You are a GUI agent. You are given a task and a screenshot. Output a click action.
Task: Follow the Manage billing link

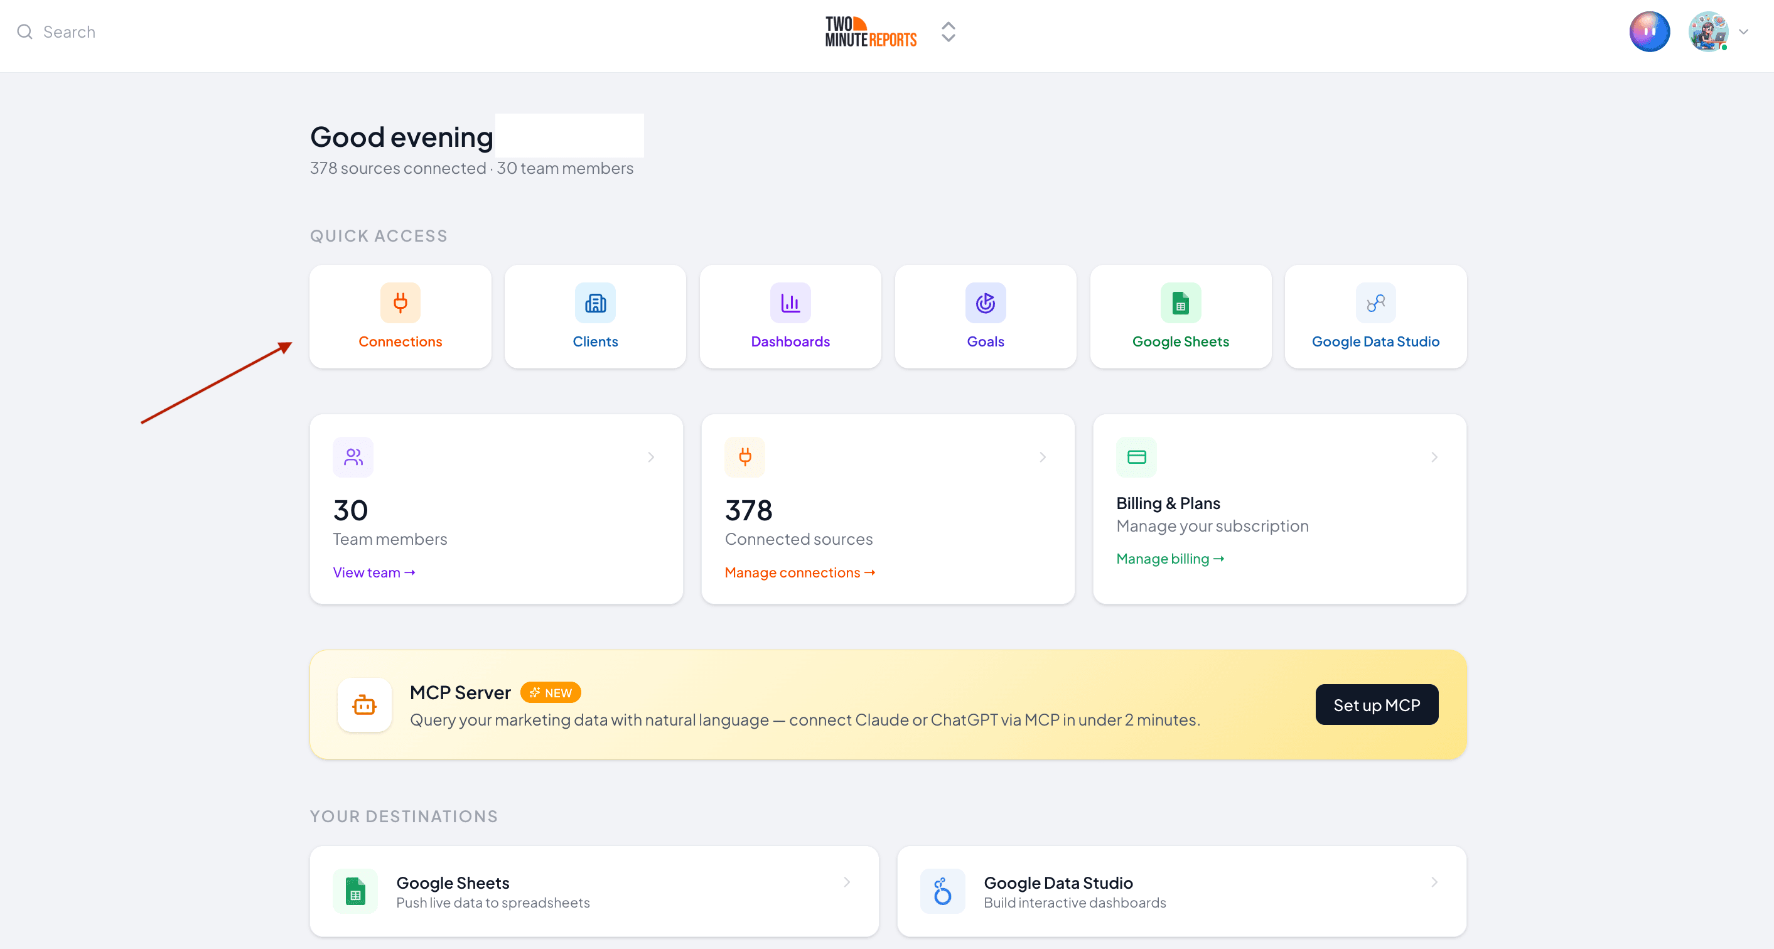tap(1170, 559)
